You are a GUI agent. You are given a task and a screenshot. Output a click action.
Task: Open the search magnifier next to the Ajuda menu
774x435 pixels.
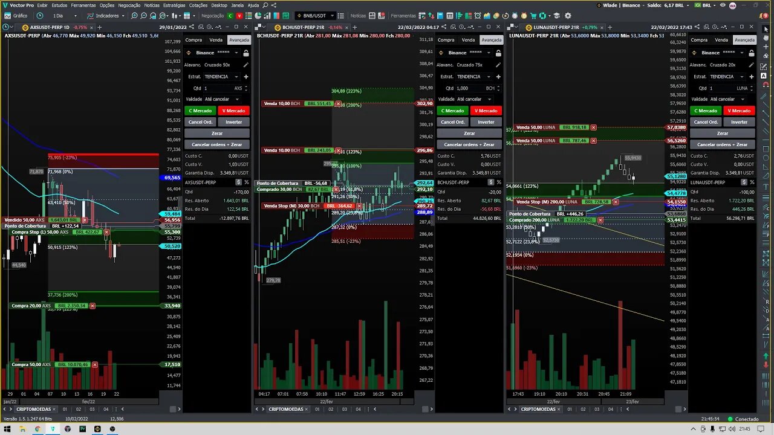pyautogui.click(x=265, y=5)
